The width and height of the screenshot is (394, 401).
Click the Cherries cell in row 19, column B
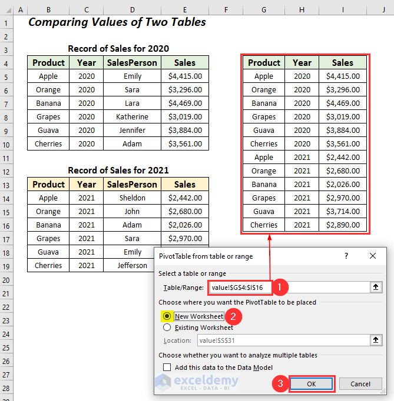(48, 265)
